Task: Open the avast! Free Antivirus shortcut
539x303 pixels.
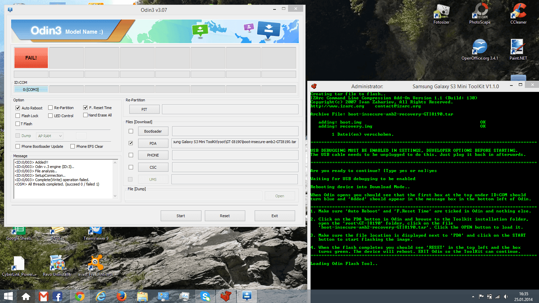Action: 96,266
